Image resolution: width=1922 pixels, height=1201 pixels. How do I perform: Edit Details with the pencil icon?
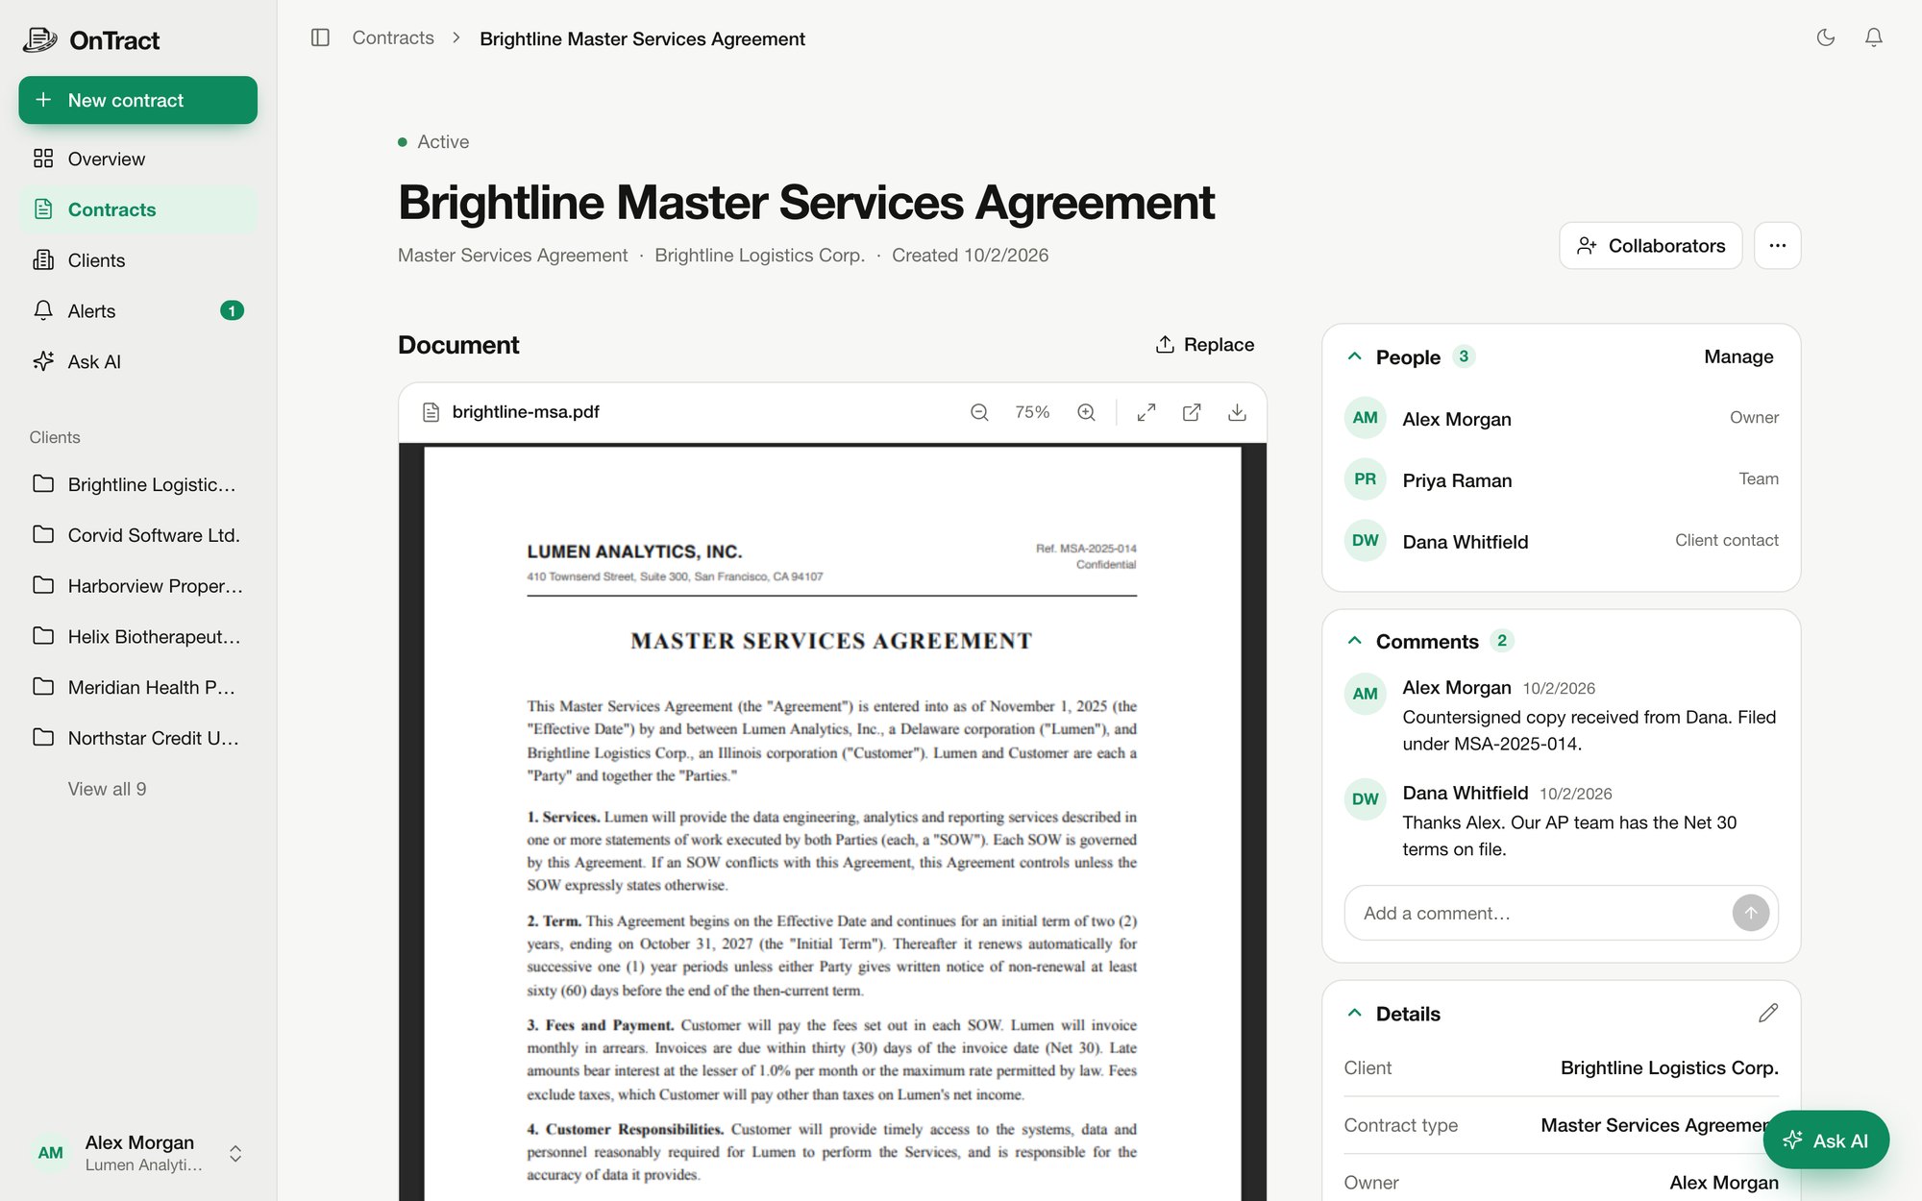tap(1768, 1013)
